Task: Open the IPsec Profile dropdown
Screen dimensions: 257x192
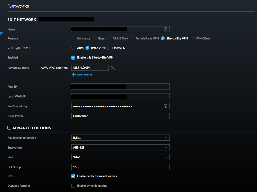Action: [120, 116]
